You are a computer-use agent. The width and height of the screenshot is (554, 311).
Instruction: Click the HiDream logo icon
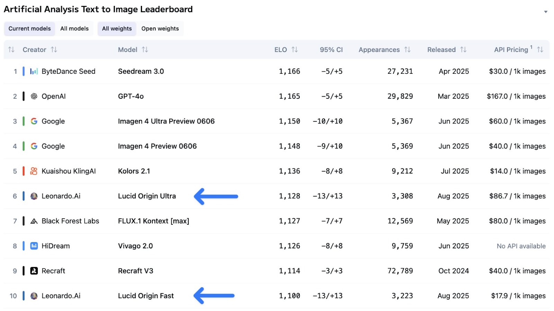coord(34,246)
